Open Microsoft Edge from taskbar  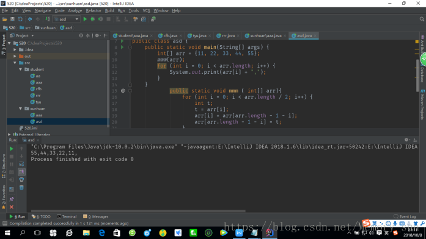pyautogui.click(x=101, y=233)
